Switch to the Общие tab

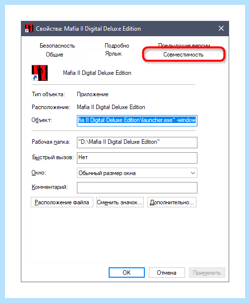(55, 55)
